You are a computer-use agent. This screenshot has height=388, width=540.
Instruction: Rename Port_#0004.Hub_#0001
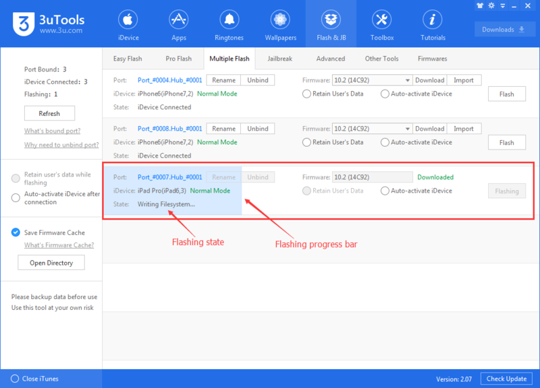[223, 80]
